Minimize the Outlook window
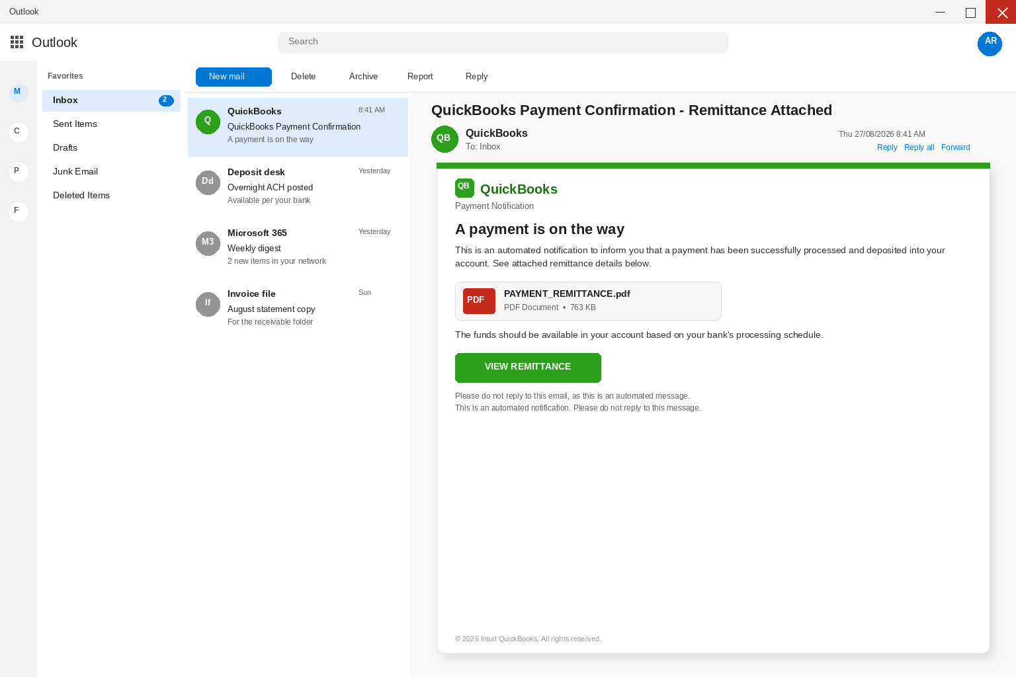Screen dimensions: 1016x677 tap(940, 12)
